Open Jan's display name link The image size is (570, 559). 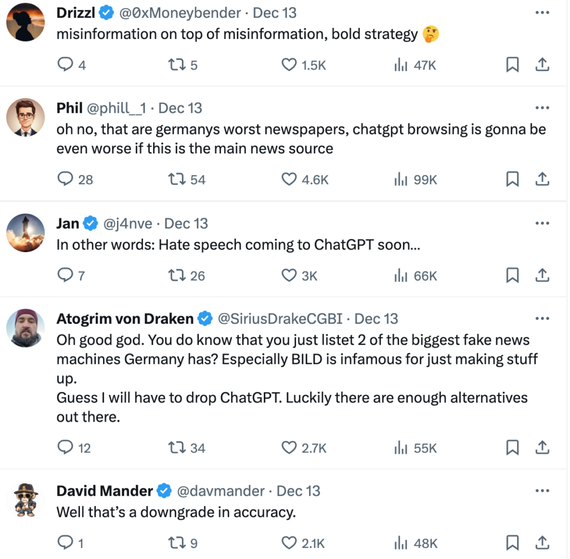coord(68,224)
